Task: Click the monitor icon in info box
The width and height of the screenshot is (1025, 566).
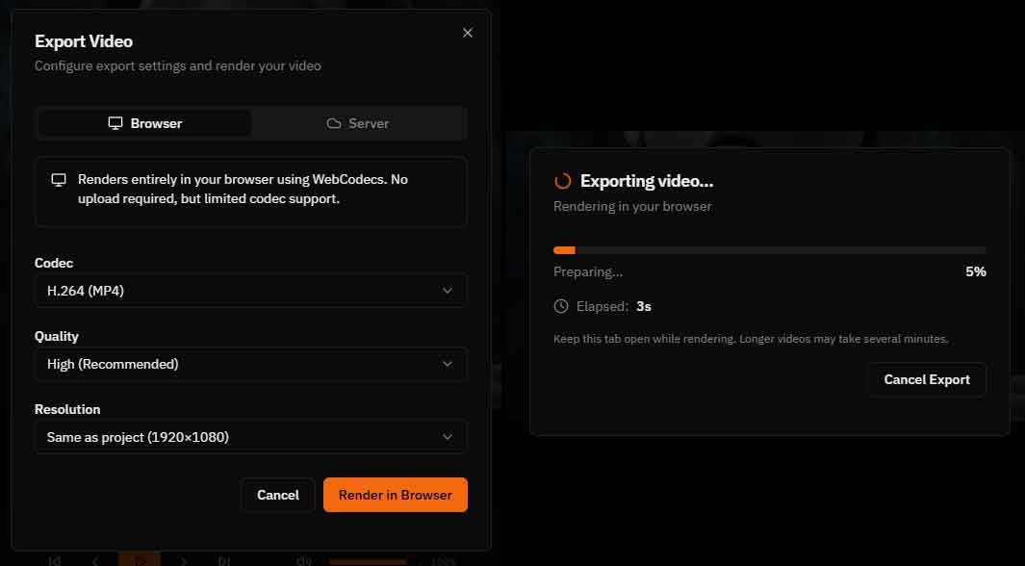Action: tap(59, 180)
